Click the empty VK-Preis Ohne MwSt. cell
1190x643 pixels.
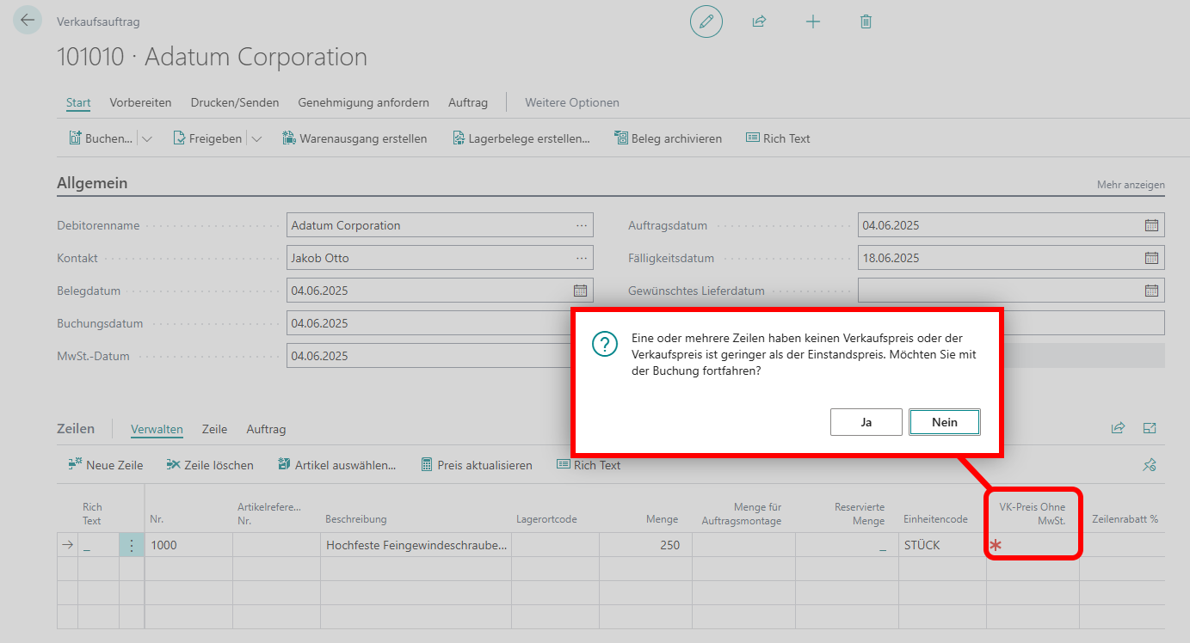click(x=1033, y=545)
